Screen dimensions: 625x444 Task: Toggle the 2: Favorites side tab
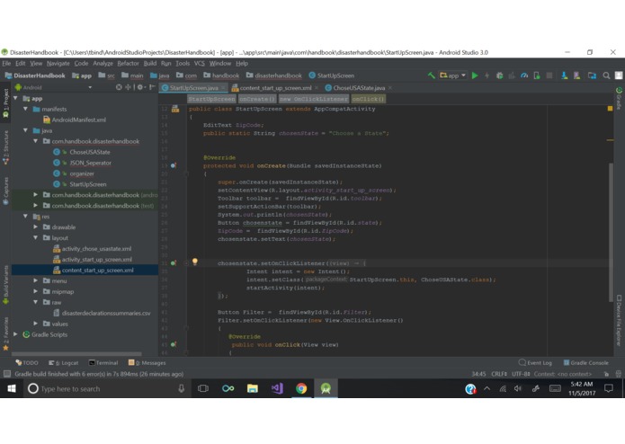point(5,333)
